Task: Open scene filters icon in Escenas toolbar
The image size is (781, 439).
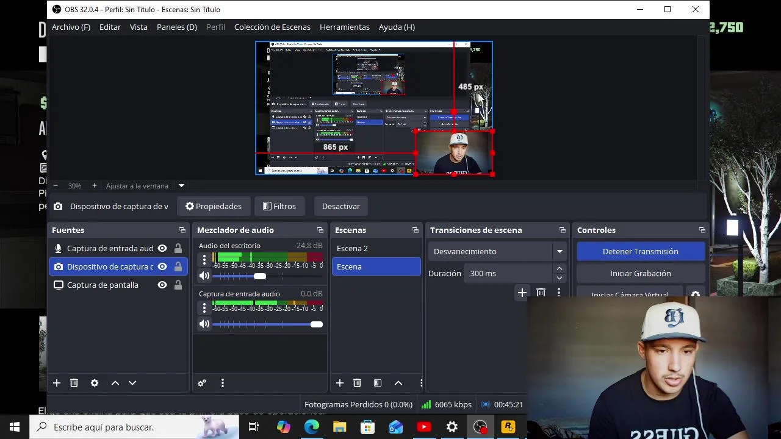Action: (378, 383)
